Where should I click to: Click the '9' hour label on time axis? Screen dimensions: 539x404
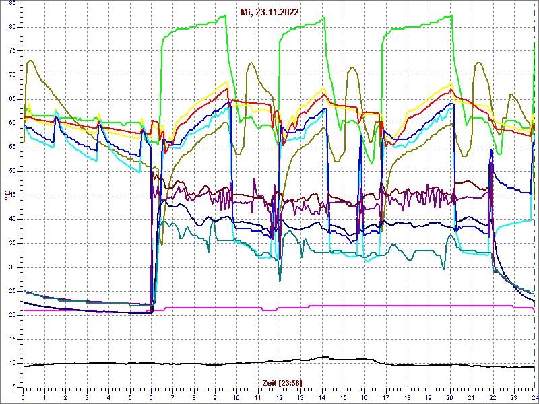pyautogui.click(x=215, y=398)
